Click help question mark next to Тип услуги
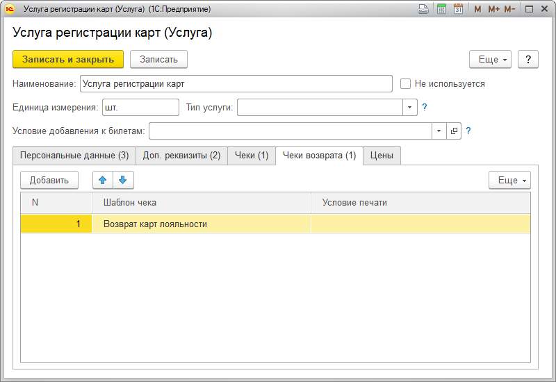The image size is (556, 382). point(425,107)
